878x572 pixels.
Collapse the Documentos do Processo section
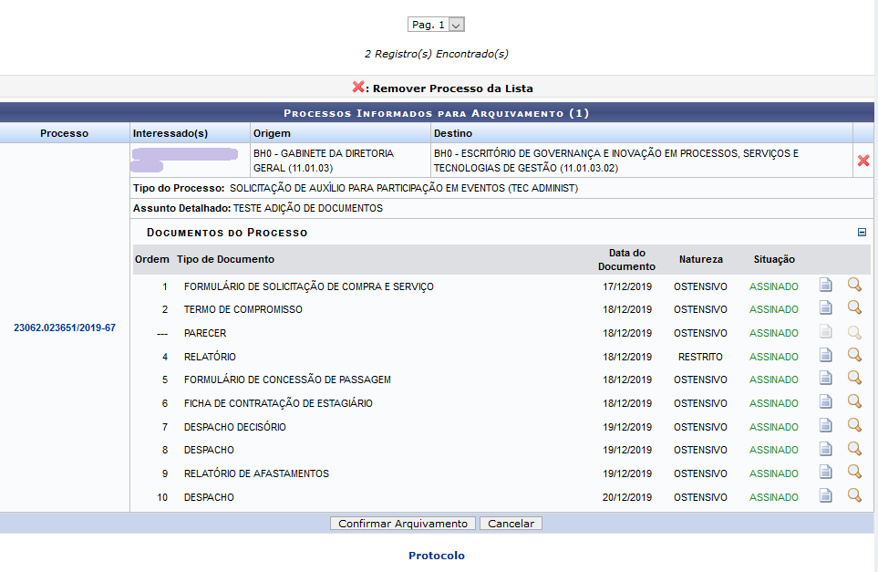[862, 233]
